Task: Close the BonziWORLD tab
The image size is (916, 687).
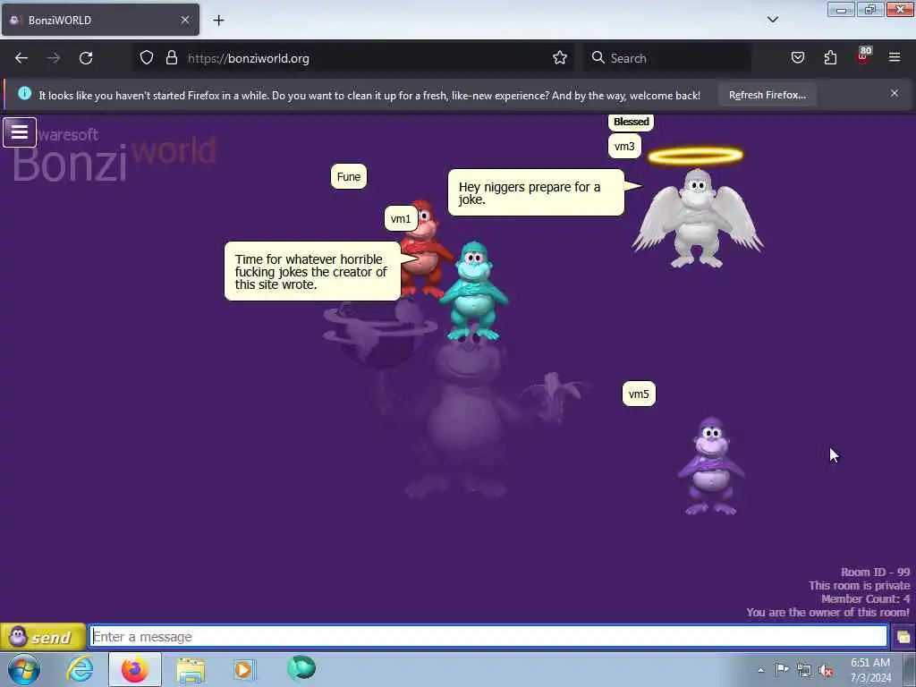Action: click(x=185, y=20)
